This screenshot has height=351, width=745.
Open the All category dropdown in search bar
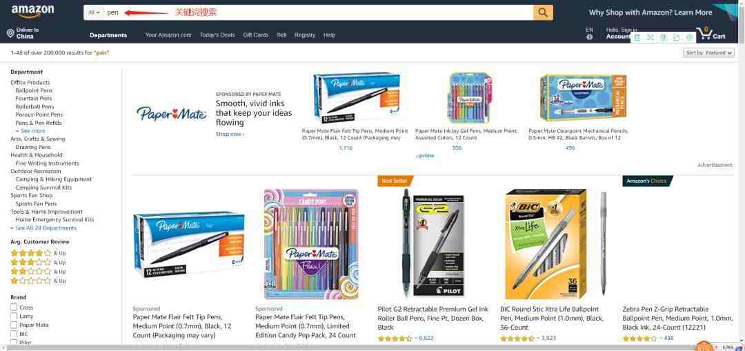[x=94, y=12]
